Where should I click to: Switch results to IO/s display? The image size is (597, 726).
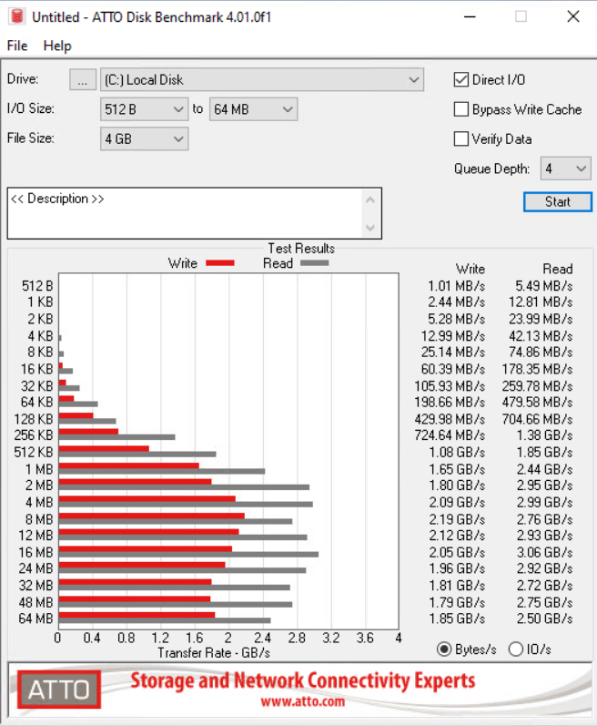pos(515,649)
